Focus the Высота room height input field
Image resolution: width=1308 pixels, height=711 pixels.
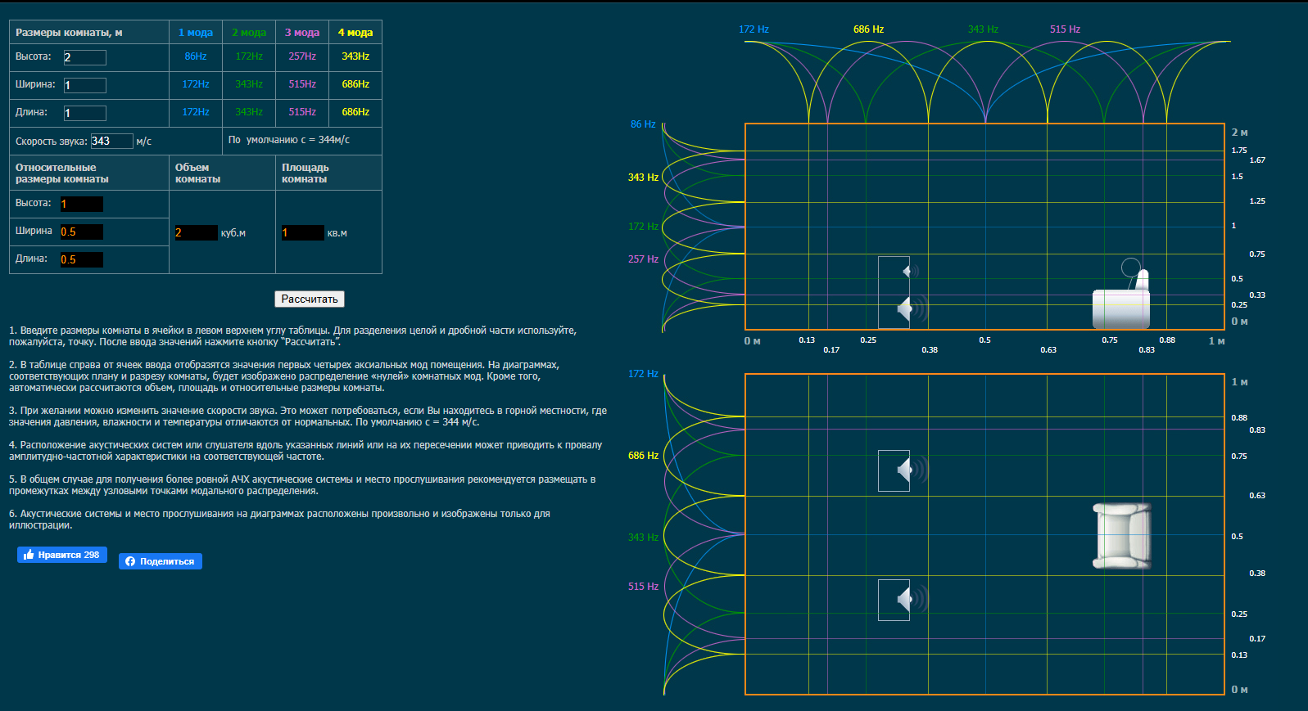click(85, 57)
